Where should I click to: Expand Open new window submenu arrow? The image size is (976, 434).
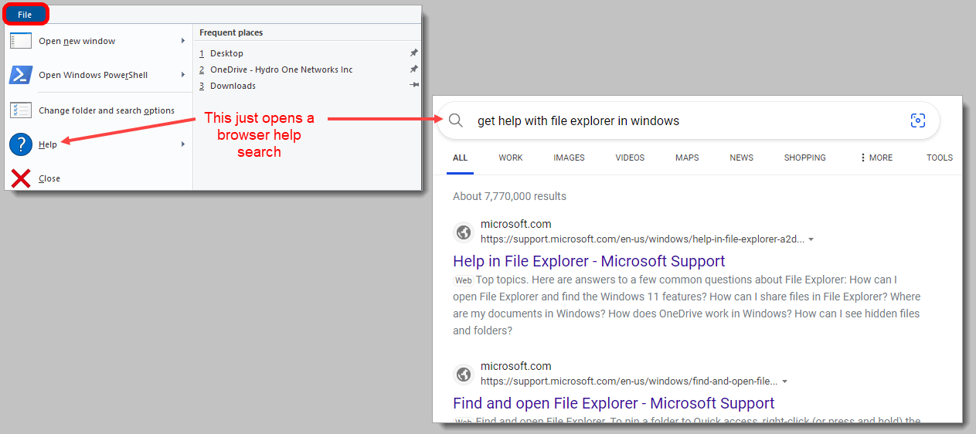coord(183,41)
